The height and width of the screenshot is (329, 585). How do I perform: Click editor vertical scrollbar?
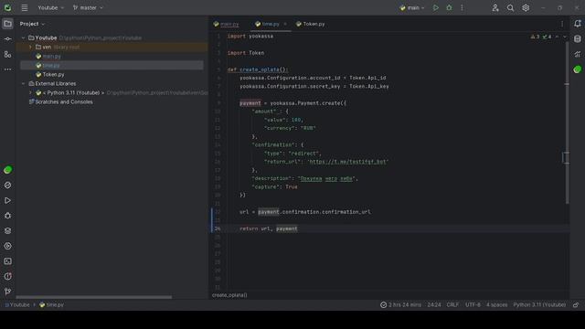pos(567,123)
